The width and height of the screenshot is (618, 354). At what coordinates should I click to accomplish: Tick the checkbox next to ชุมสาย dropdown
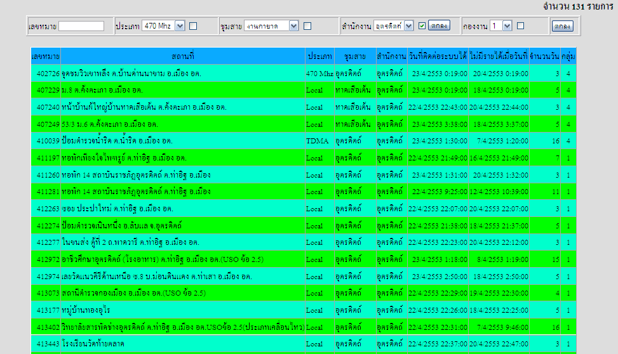tap(307, 26)
